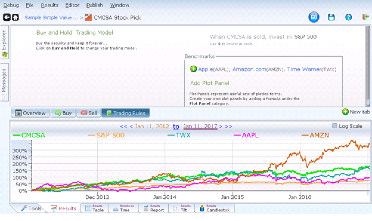
Task: Open help question mark icon
Action: pos(348,17)
